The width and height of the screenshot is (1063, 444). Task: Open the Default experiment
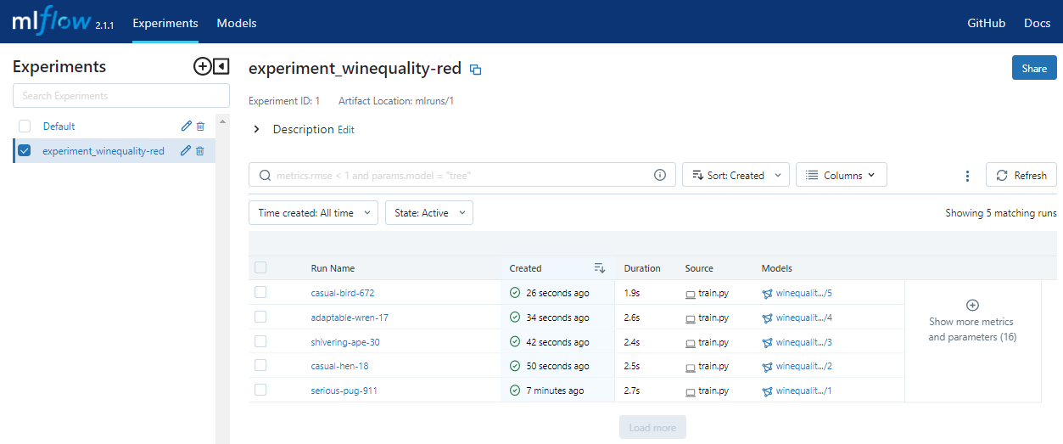coord(59,126)
